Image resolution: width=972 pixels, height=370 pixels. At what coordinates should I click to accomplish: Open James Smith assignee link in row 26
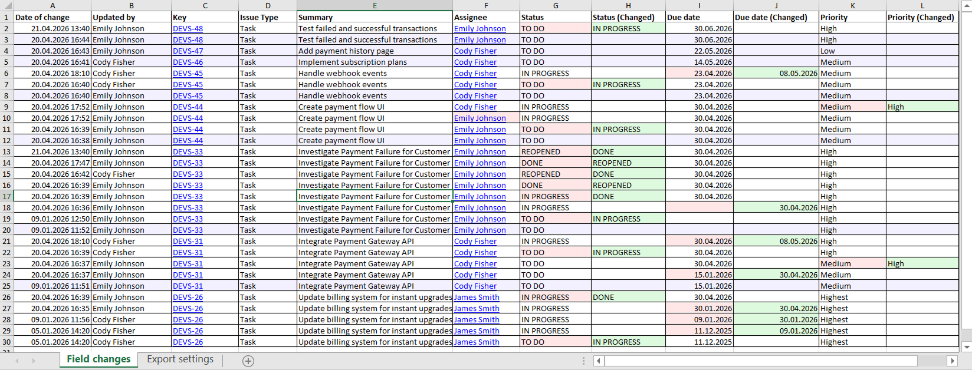coord(477,297)
